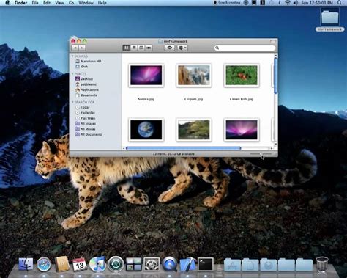Image resolution: width=347 pixels, height=278 pixels.
Task: Open Terminal from the Dock
Action: pos(206,264)
